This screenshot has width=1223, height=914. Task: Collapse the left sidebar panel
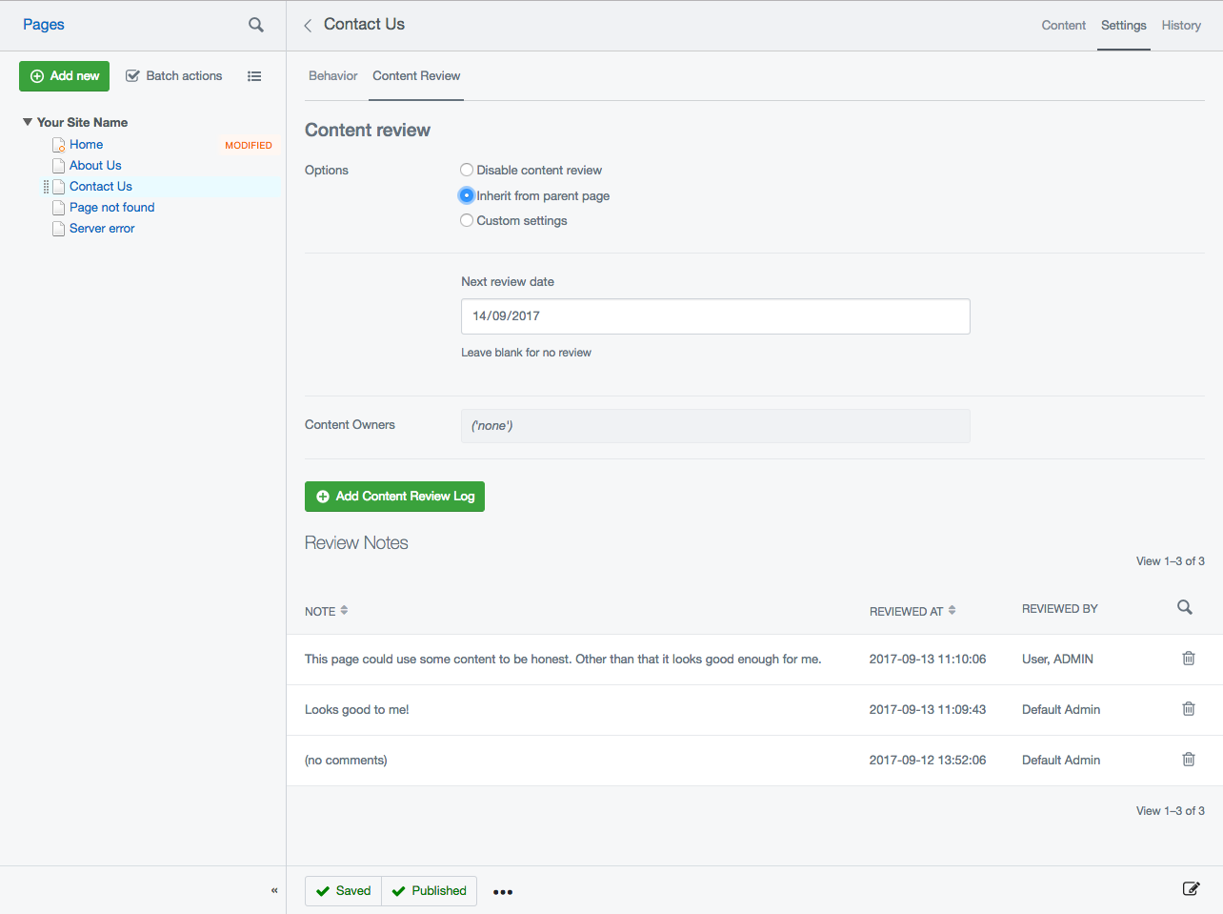coord(274,889)
